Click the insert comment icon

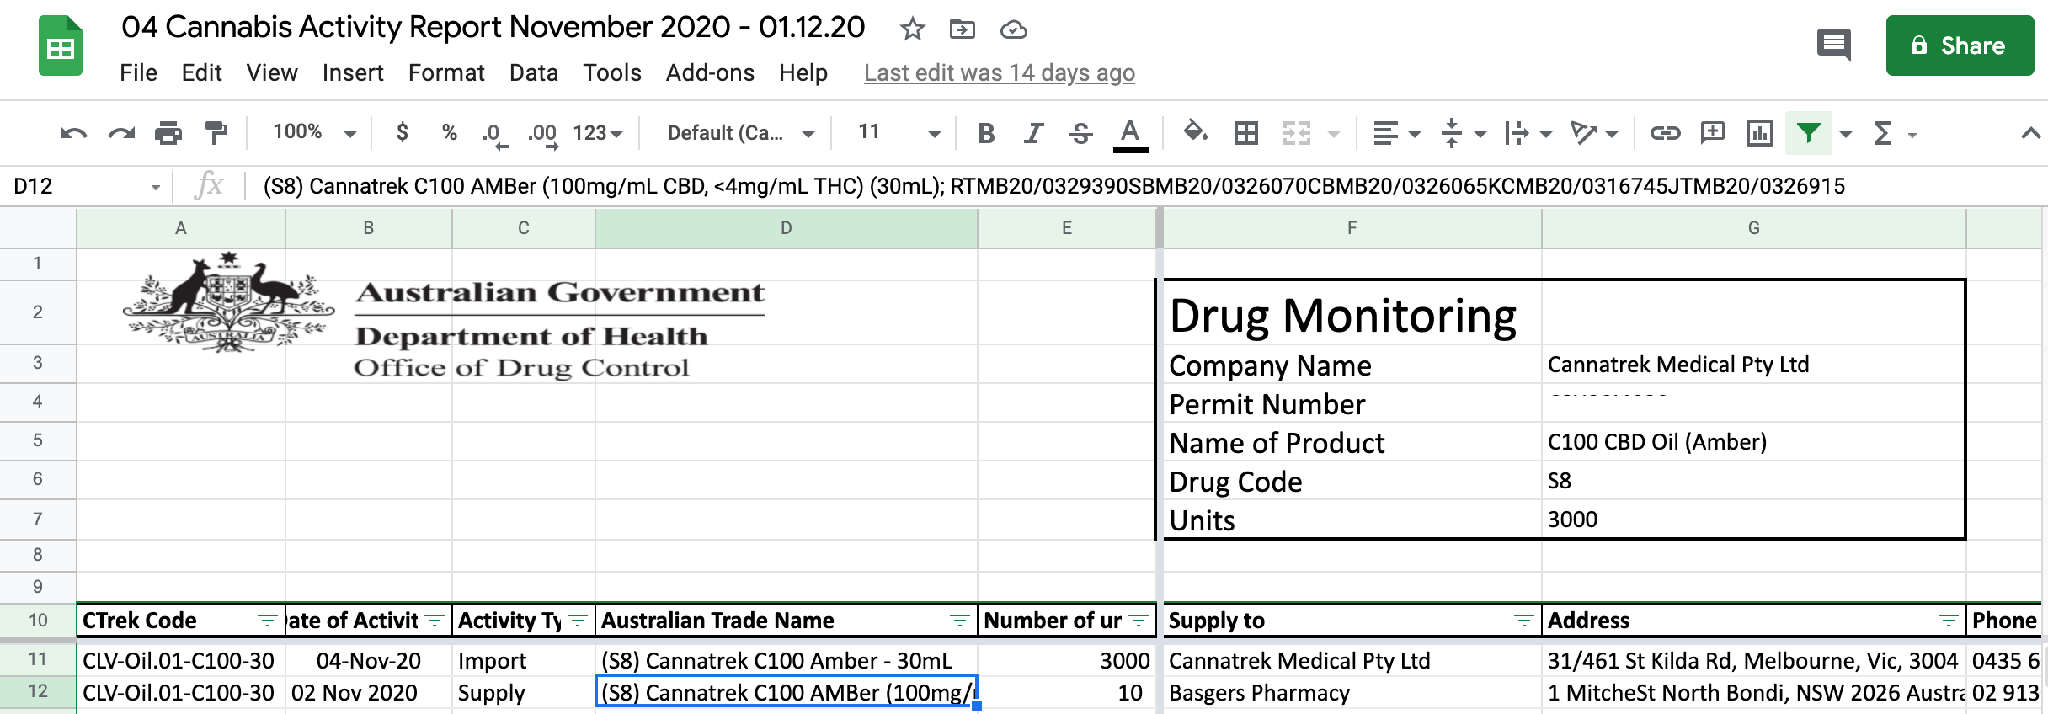[x=1713, y=132]
